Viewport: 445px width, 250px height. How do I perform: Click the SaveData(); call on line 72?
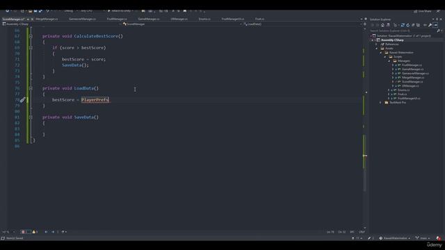[76, 65]
